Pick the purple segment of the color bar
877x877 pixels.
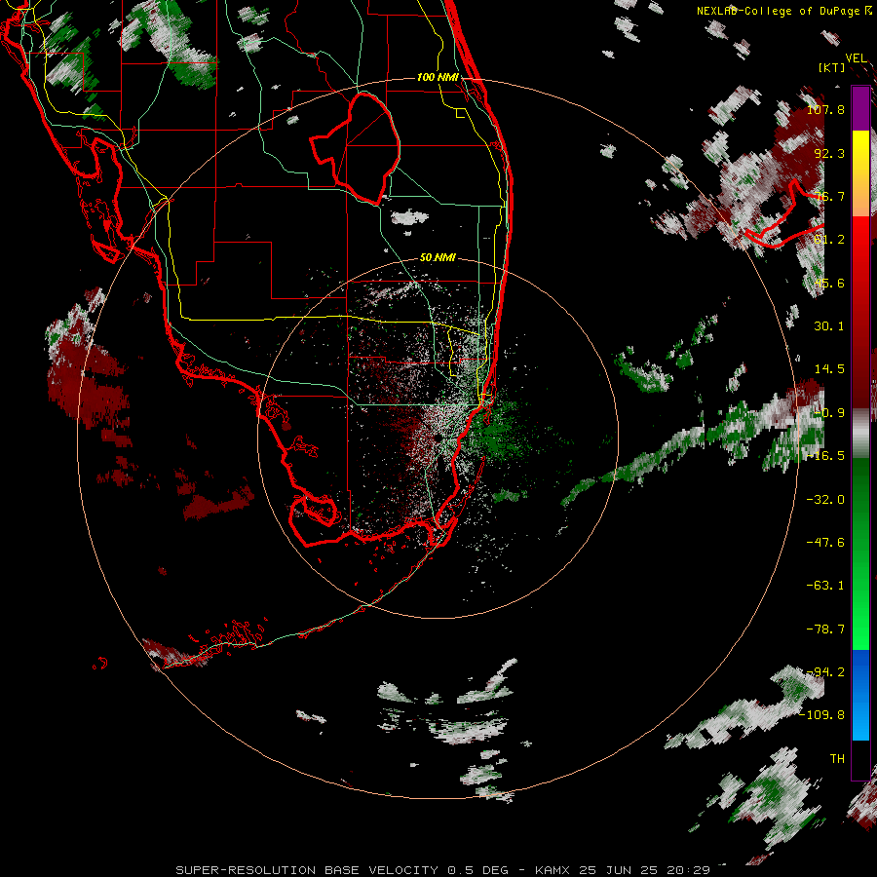coord(860,108)
